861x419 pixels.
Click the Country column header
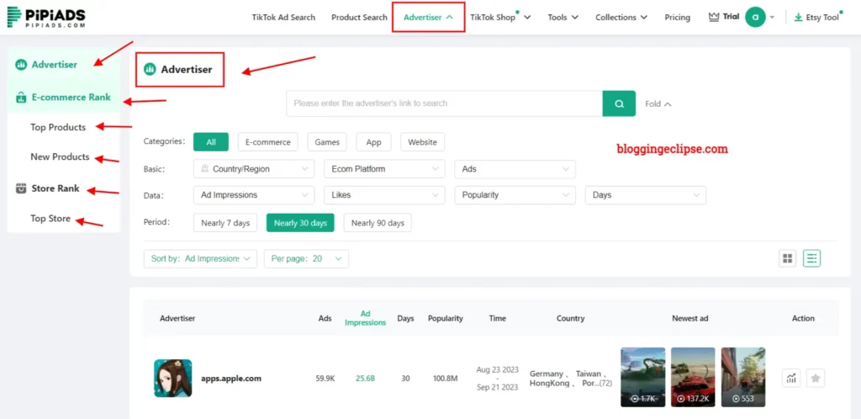pos(571,319)
